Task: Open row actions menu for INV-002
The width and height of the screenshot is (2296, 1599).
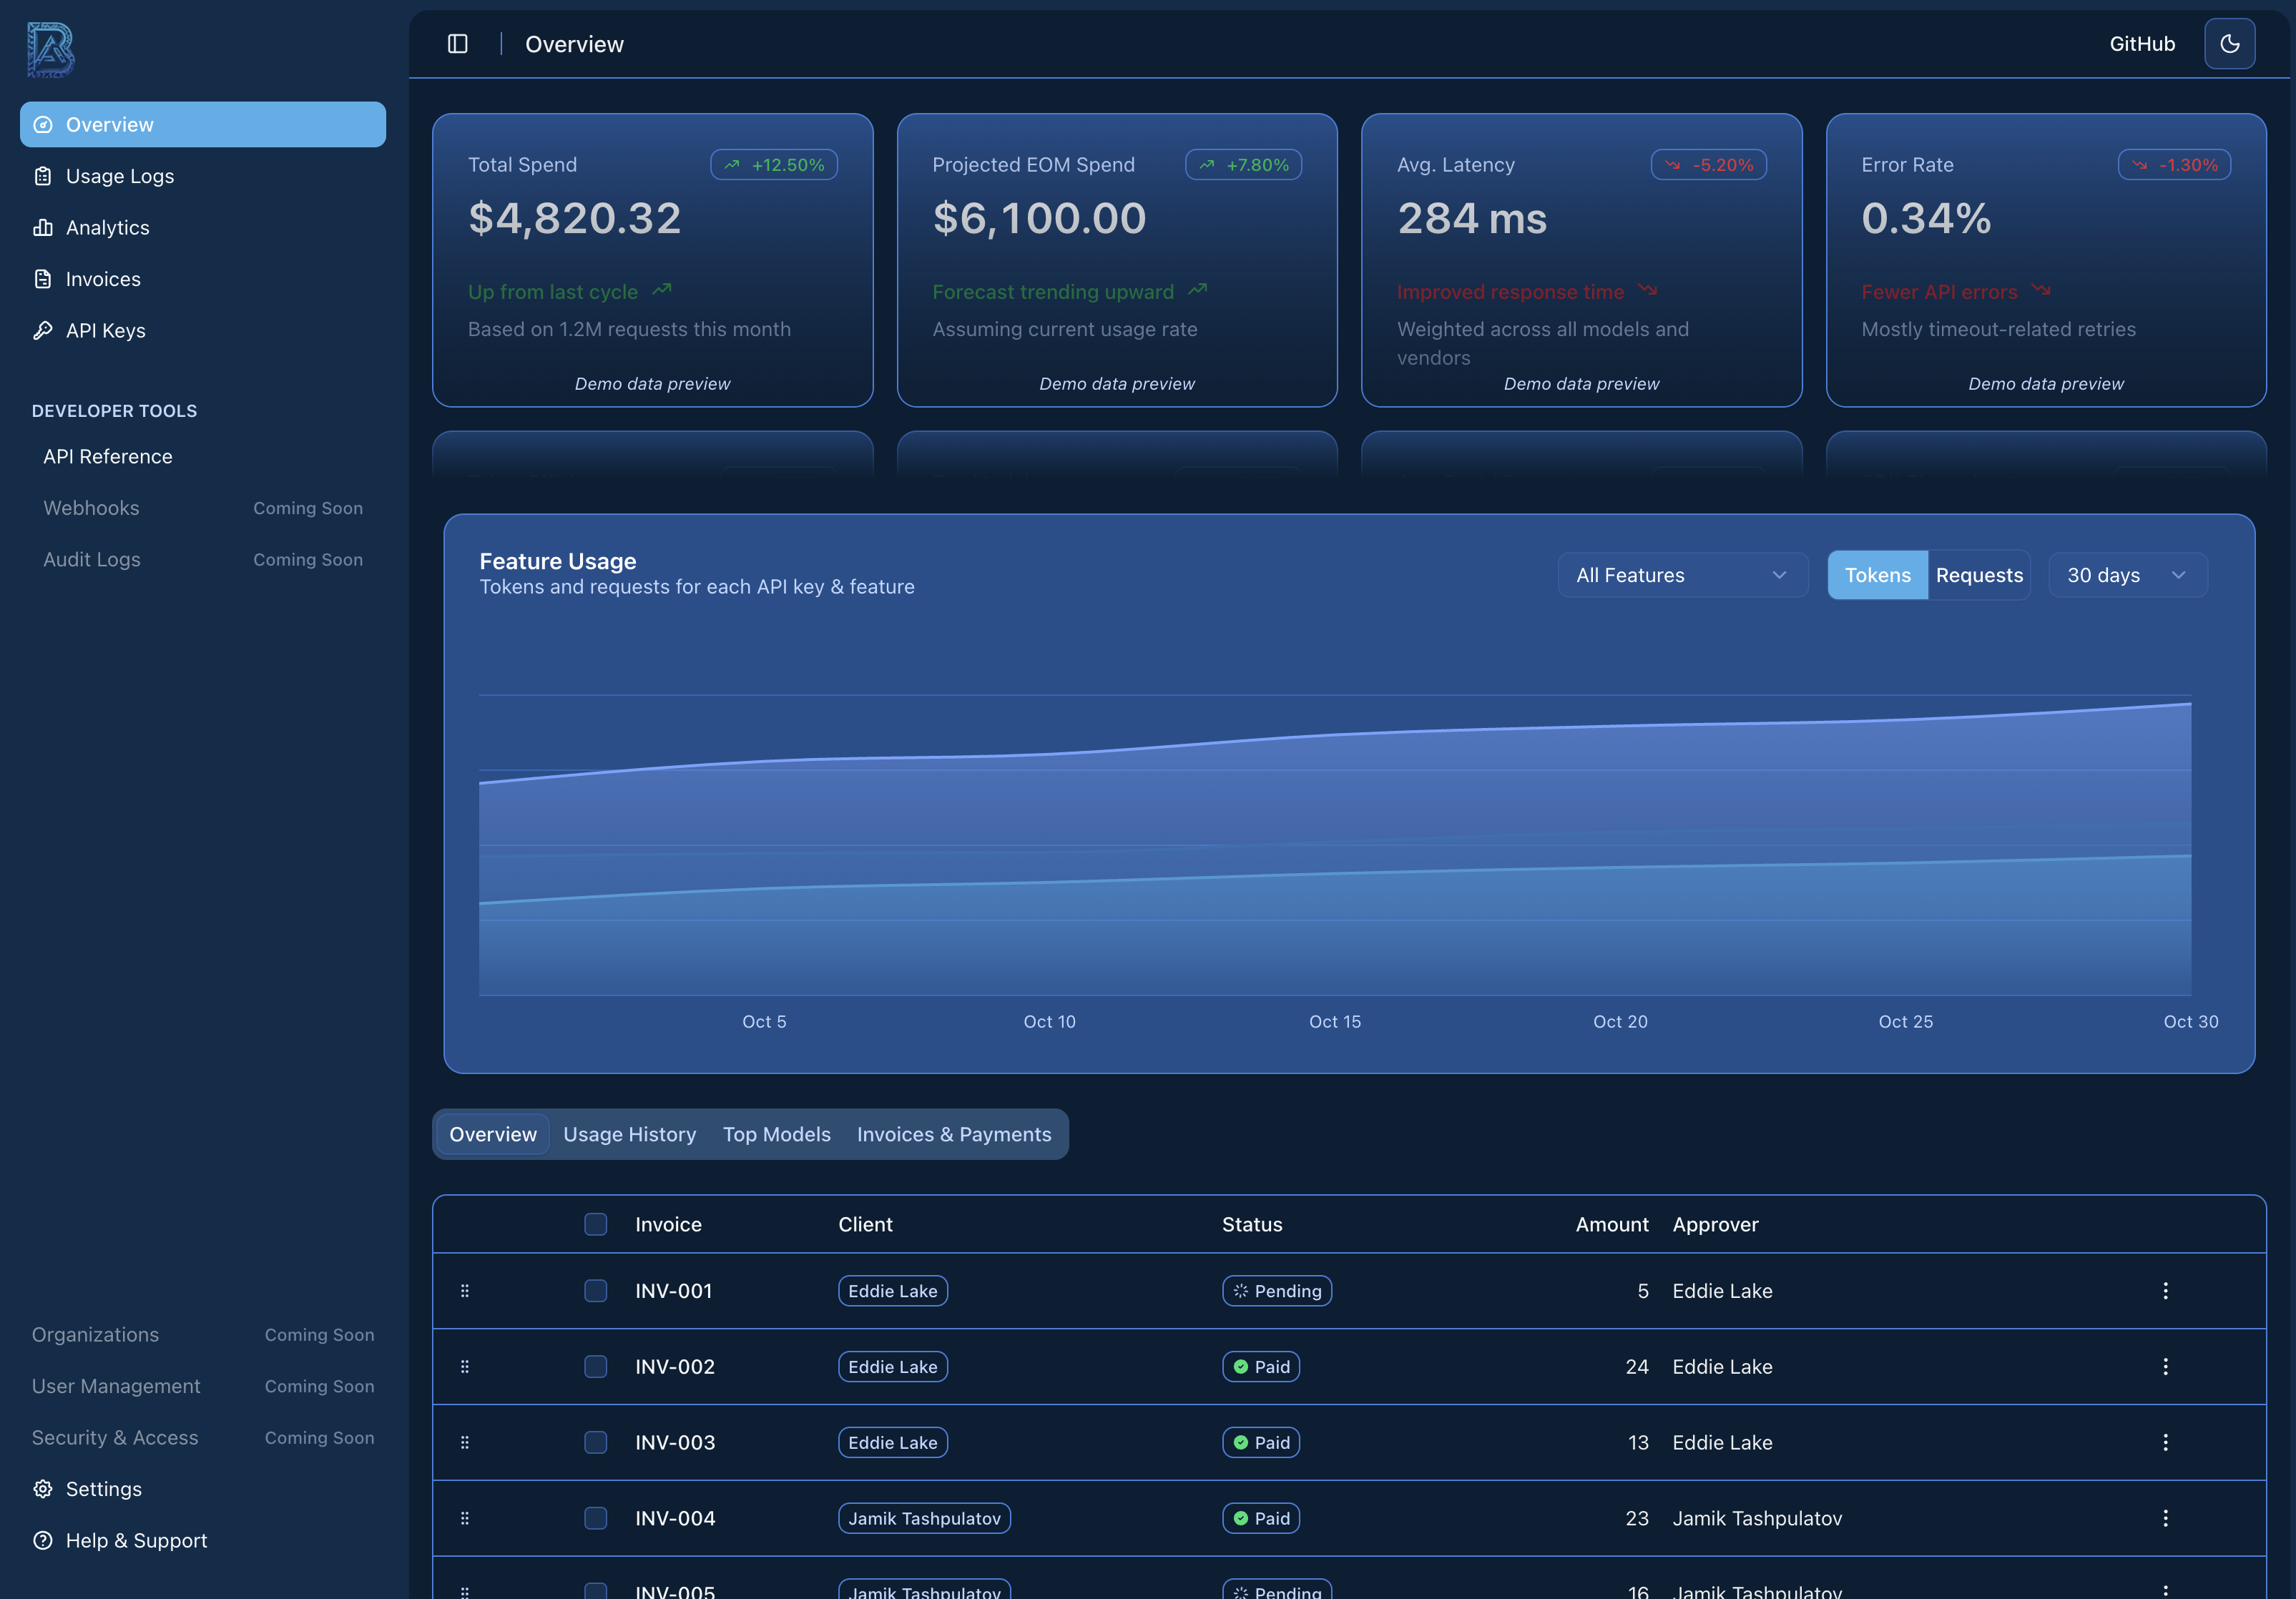Action: 2165,1367
